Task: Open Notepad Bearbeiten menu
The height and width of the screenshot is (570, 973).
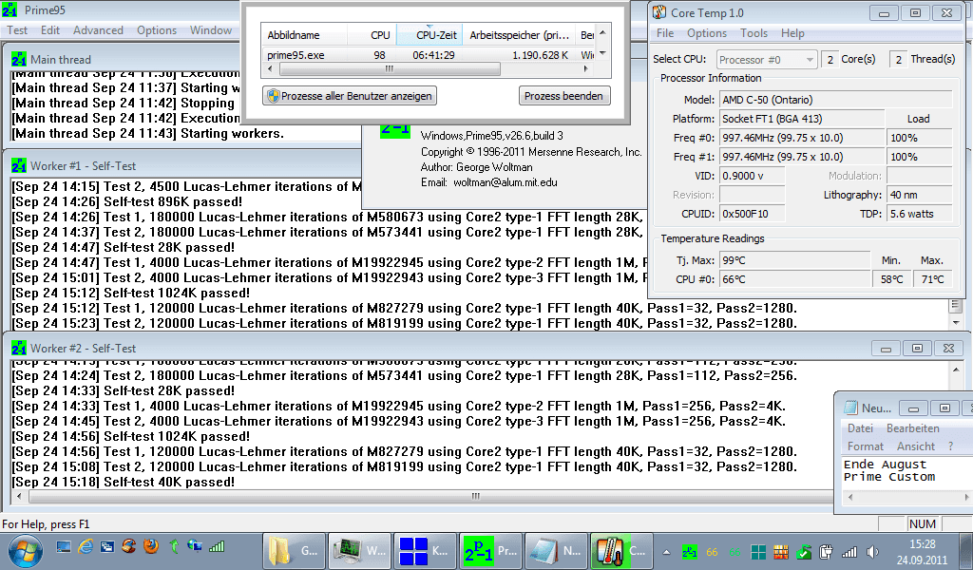Action: 913,427
